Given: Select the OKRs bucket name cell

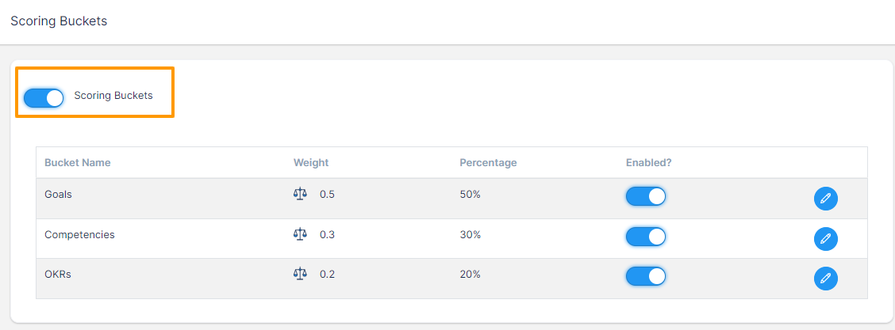Looking at the screenshot, I should pyautogui.click(x=58, y=275).
